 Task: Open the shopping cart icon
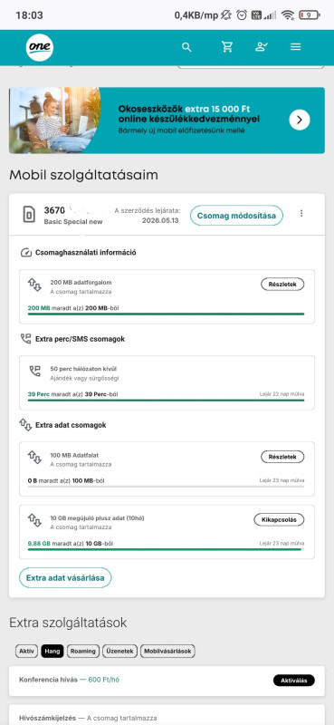coord(227,47)
